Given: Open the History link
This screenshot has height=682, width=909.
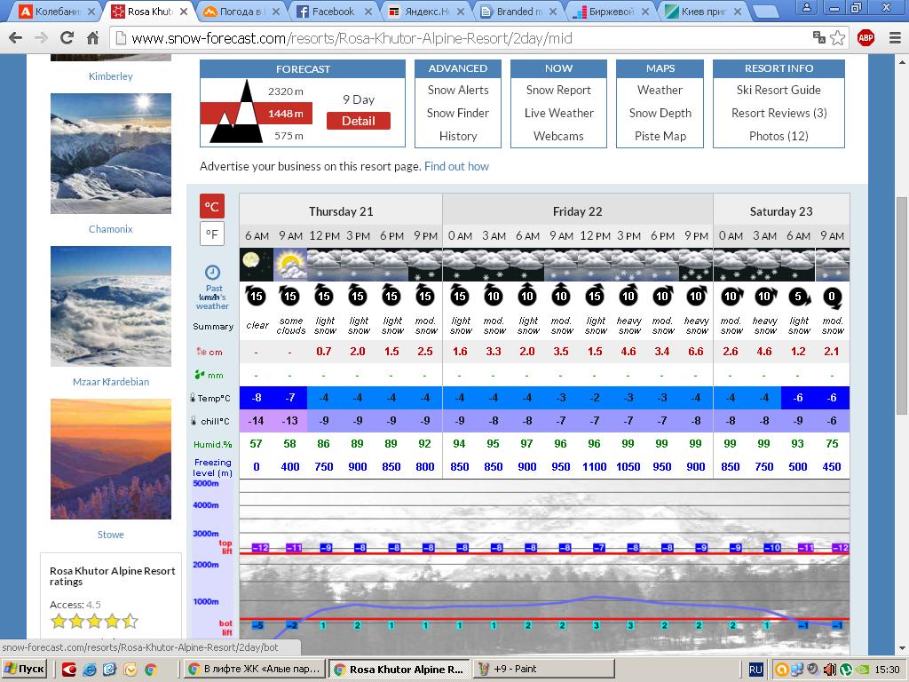Looking at the screenshot, I should tap(458, 136).
